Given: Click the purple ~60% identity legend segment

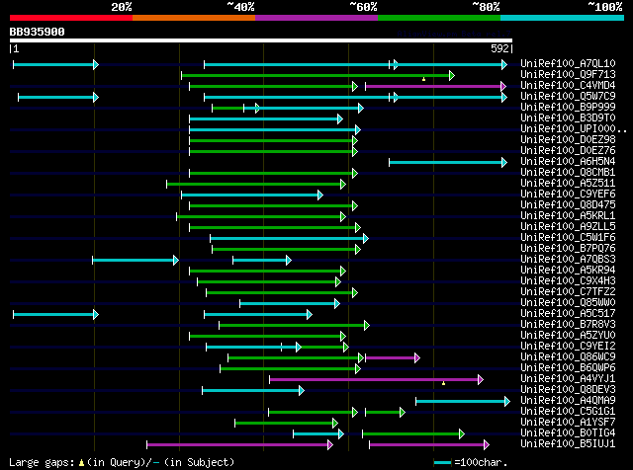Looking at the screenshot, I should pyautogui.click(x=316, y=18).
